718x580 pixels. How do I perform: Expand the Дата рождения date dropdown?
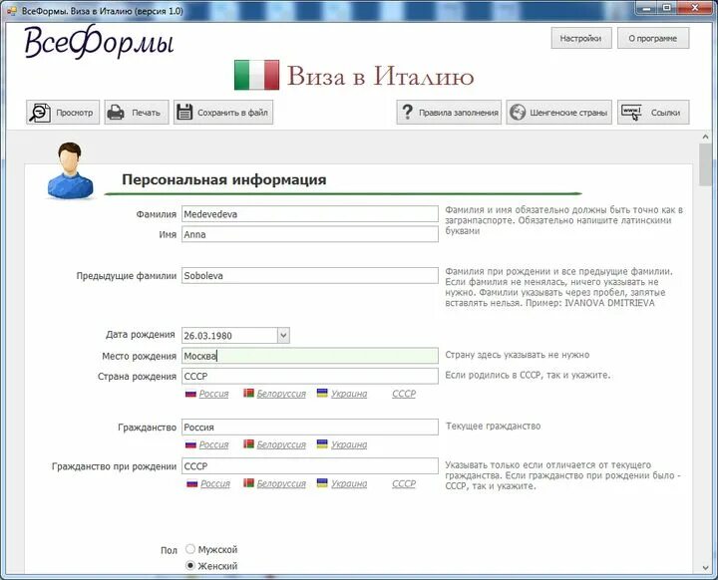[283, 335]
